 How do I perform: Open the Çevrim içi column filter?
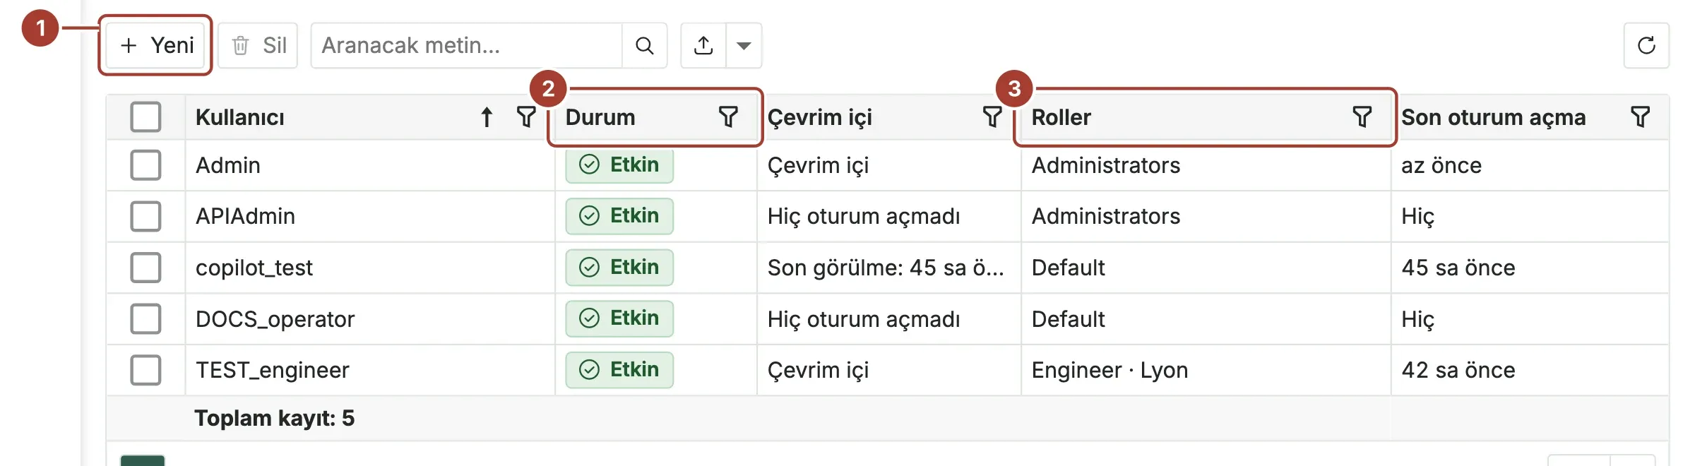tap(992, 116)
